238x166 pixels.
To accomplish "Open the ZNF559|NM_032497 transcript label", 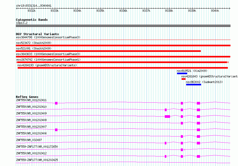I will click(x=29, y=140).
